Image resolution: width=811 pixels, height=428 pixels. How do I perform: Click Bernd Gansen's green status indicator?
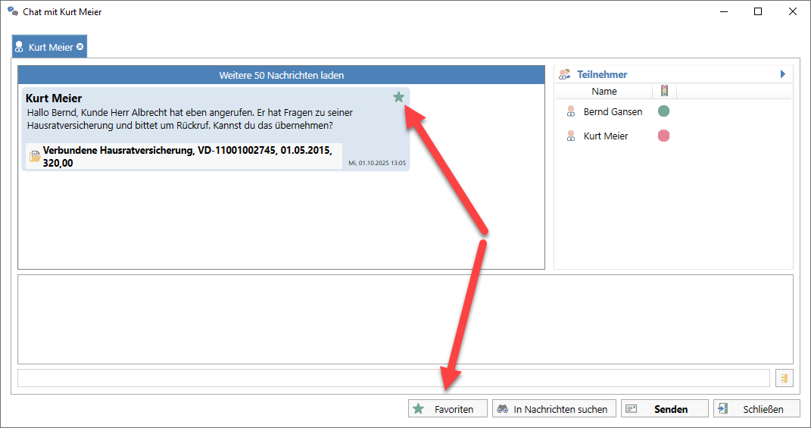click(x=663, y=111)
